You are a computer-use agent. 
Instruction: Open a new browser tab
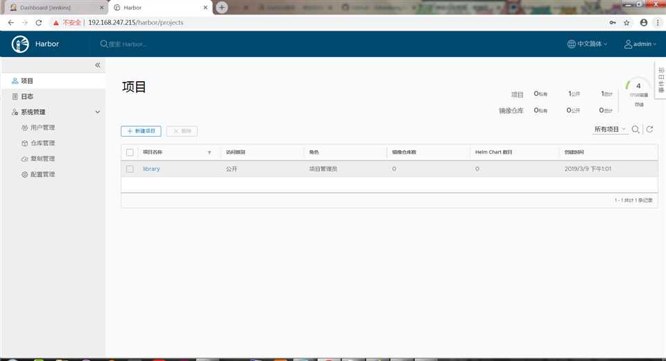point(221,7)
